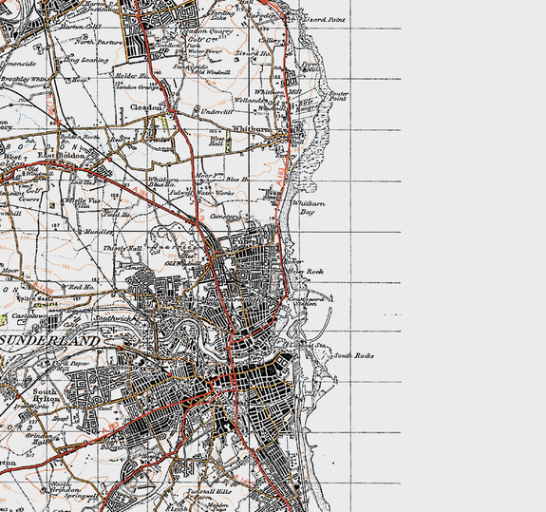Select the Fulwell district label

(246, 241)
